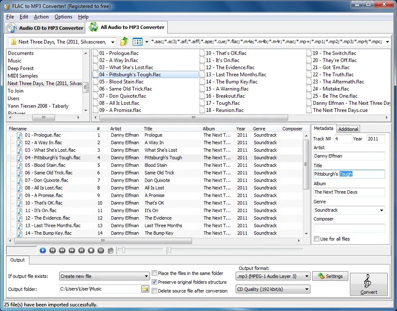Click the stop playback button
This screenshot has height=311, width=397.
[91, 250]
